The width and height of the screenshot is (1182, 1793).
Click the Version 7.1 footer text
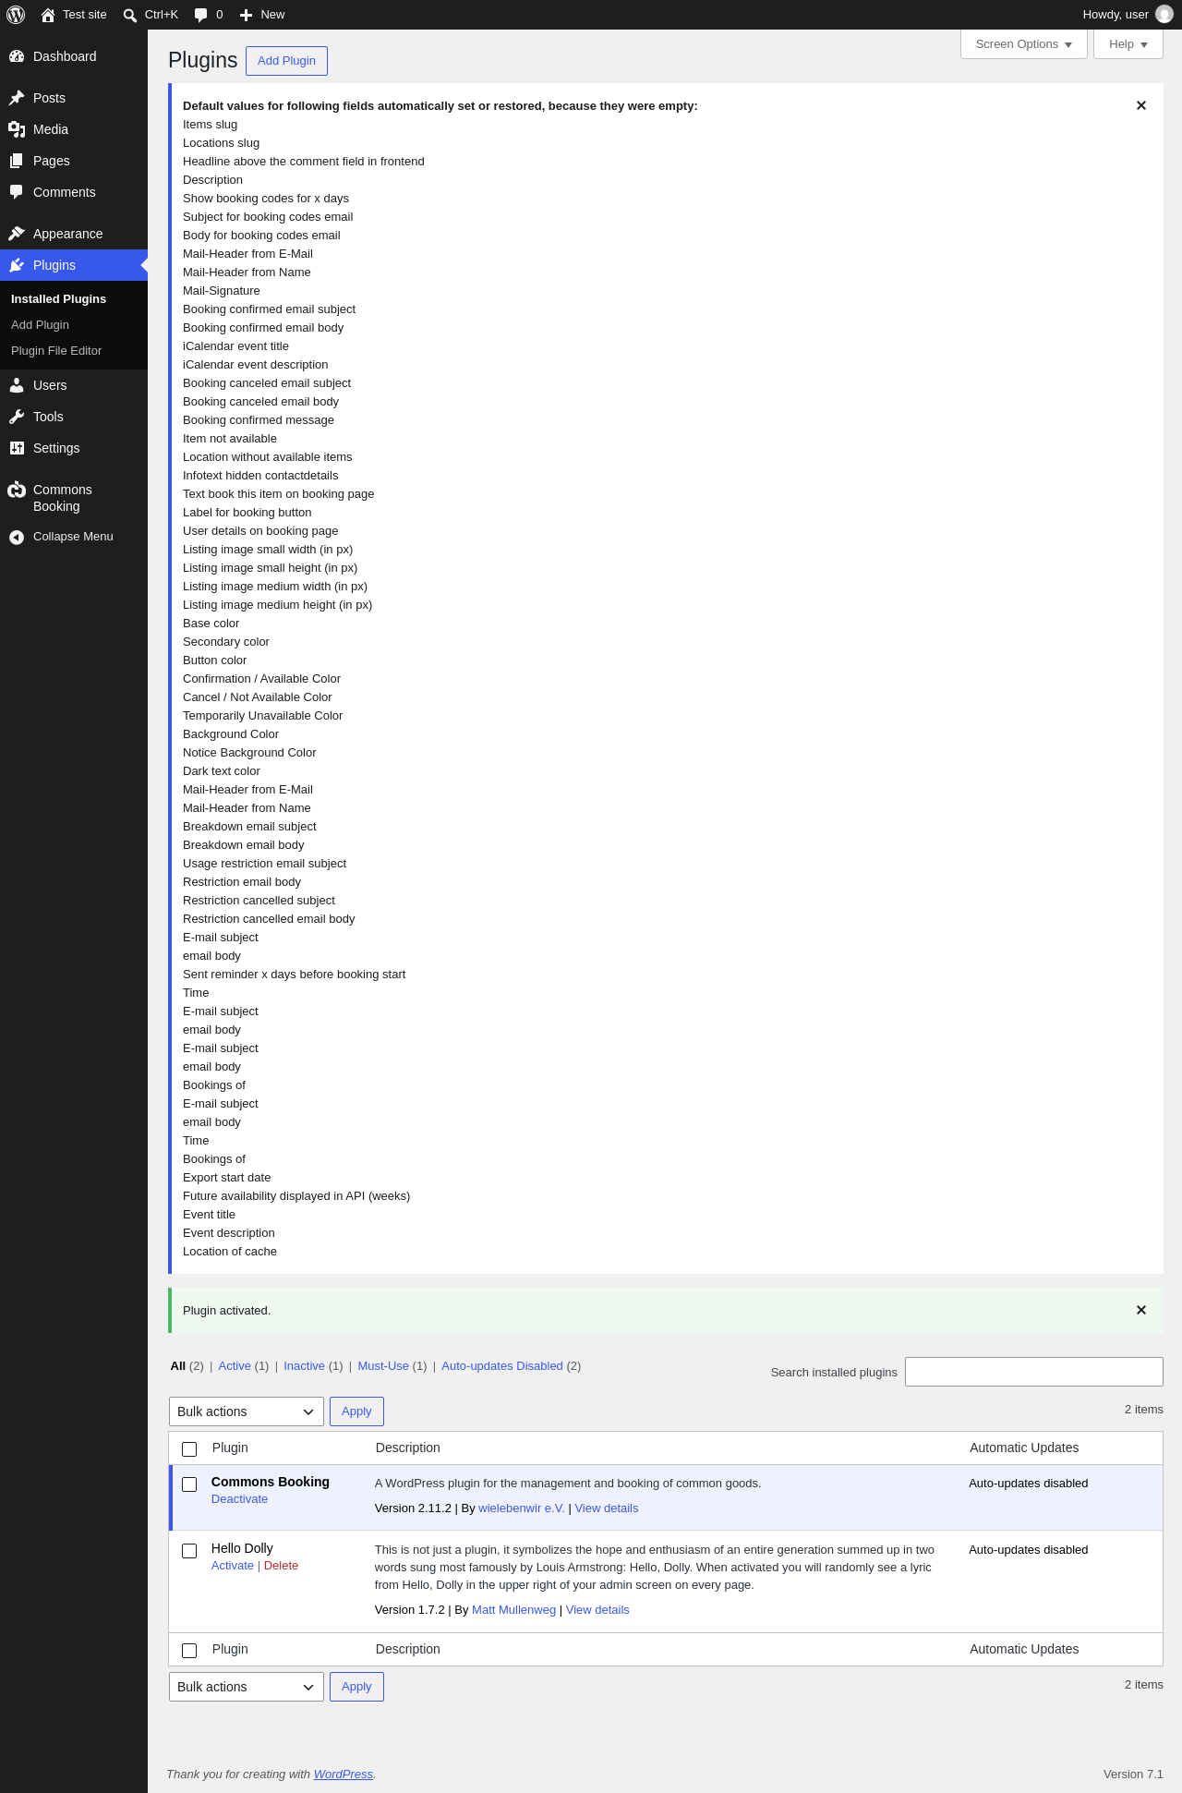pyautogui.click(x=1133, y=1775)
